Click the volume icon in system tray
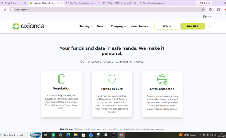The height and width of the screenshot is (138, 226). click(211, 135)
